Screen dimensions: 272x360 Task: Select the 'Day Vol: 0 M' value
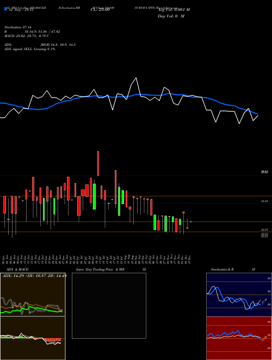(171, 16)
